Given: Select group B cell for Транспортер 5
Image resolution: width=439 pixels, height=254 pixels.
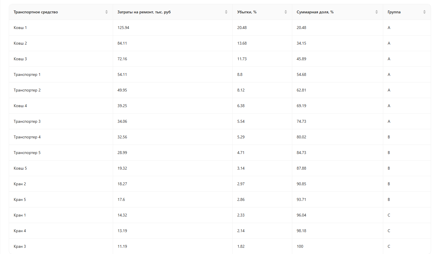Looking at the screenshot, I should click(x=389, y=153).
